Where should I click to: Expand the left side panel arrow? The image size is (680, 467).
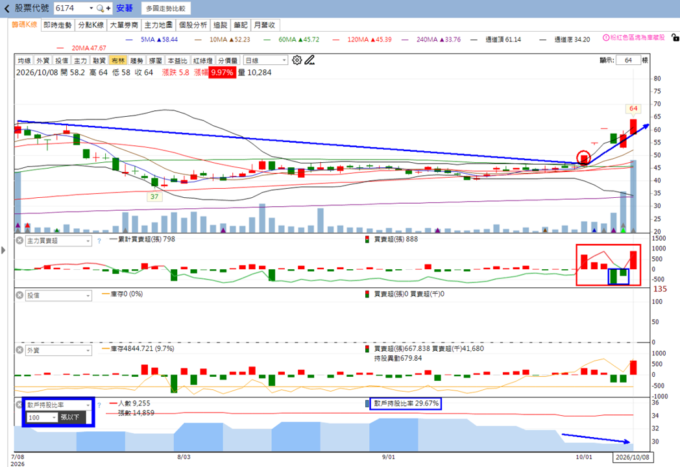(x=3, y=250)
